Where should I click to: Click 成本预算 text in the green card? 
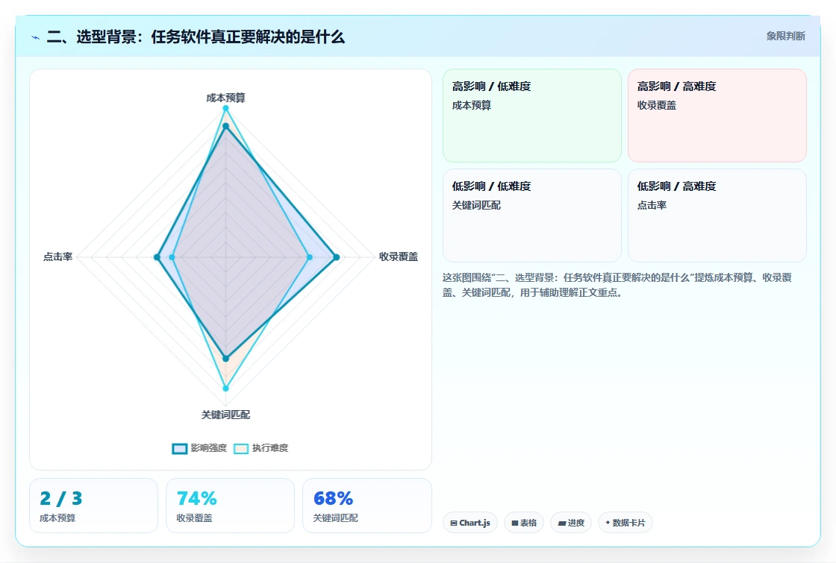[471, 105]
